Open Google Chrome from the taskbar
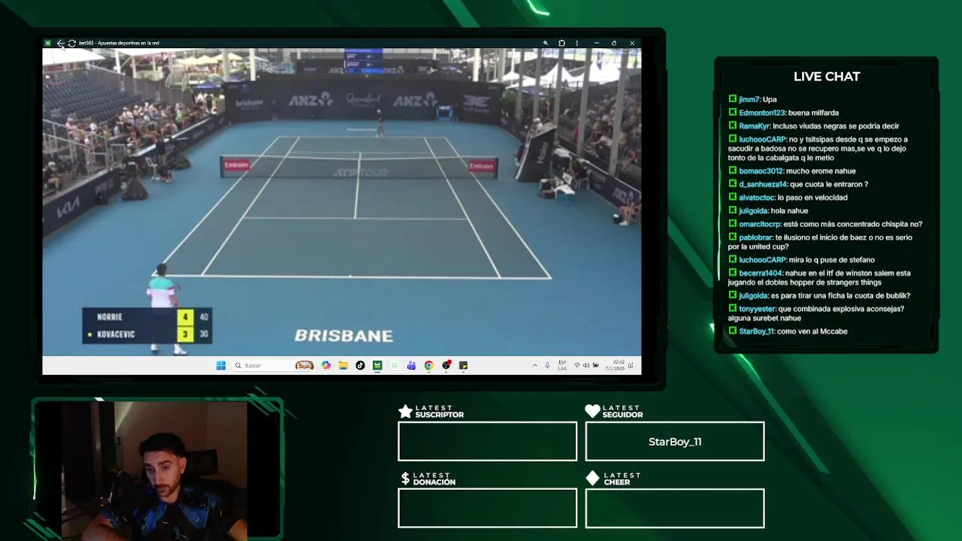 click(428, 365)
